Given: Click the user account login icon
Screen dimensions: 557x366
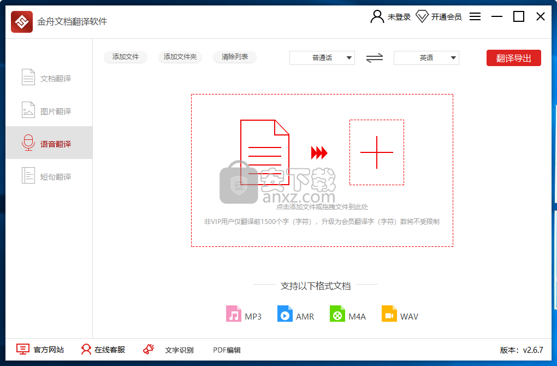Looking at the screenshot, I should [x=377, y=17].
